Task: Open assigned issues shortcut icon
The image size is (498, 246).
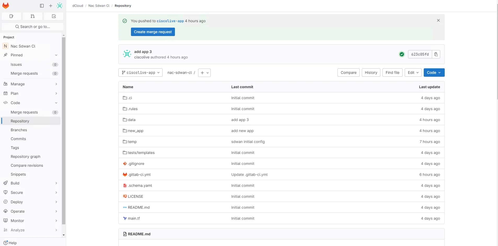Action: 12,16
